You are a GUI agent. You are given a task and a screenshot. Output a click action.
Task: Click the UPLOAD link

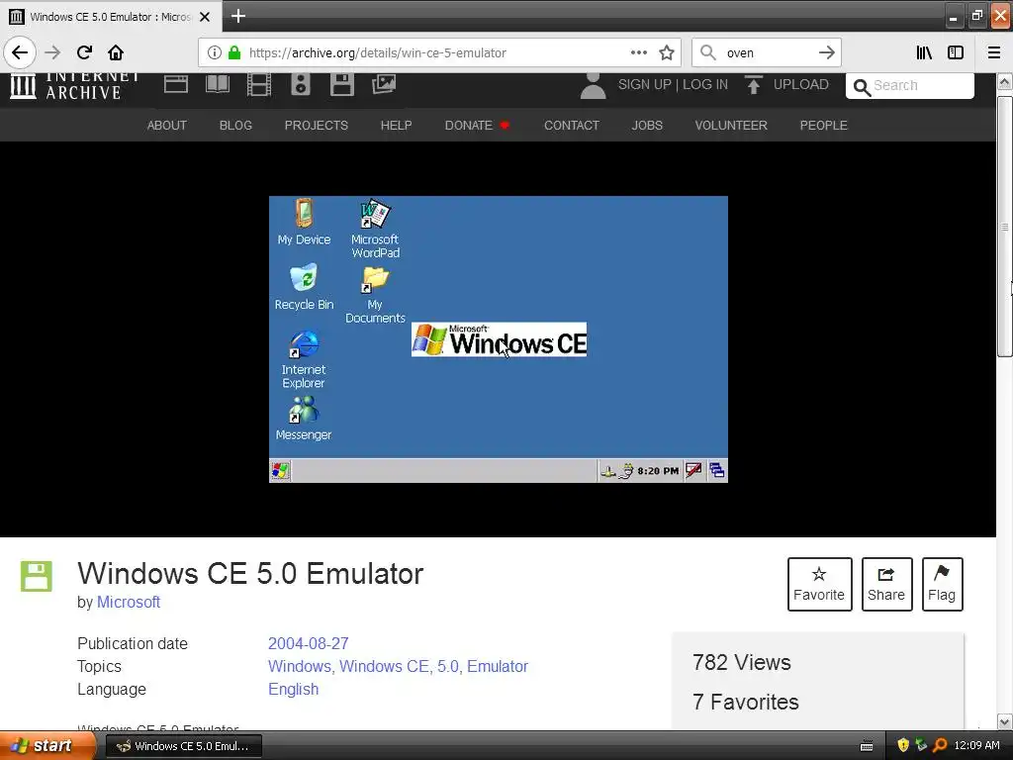pos(786,85)
